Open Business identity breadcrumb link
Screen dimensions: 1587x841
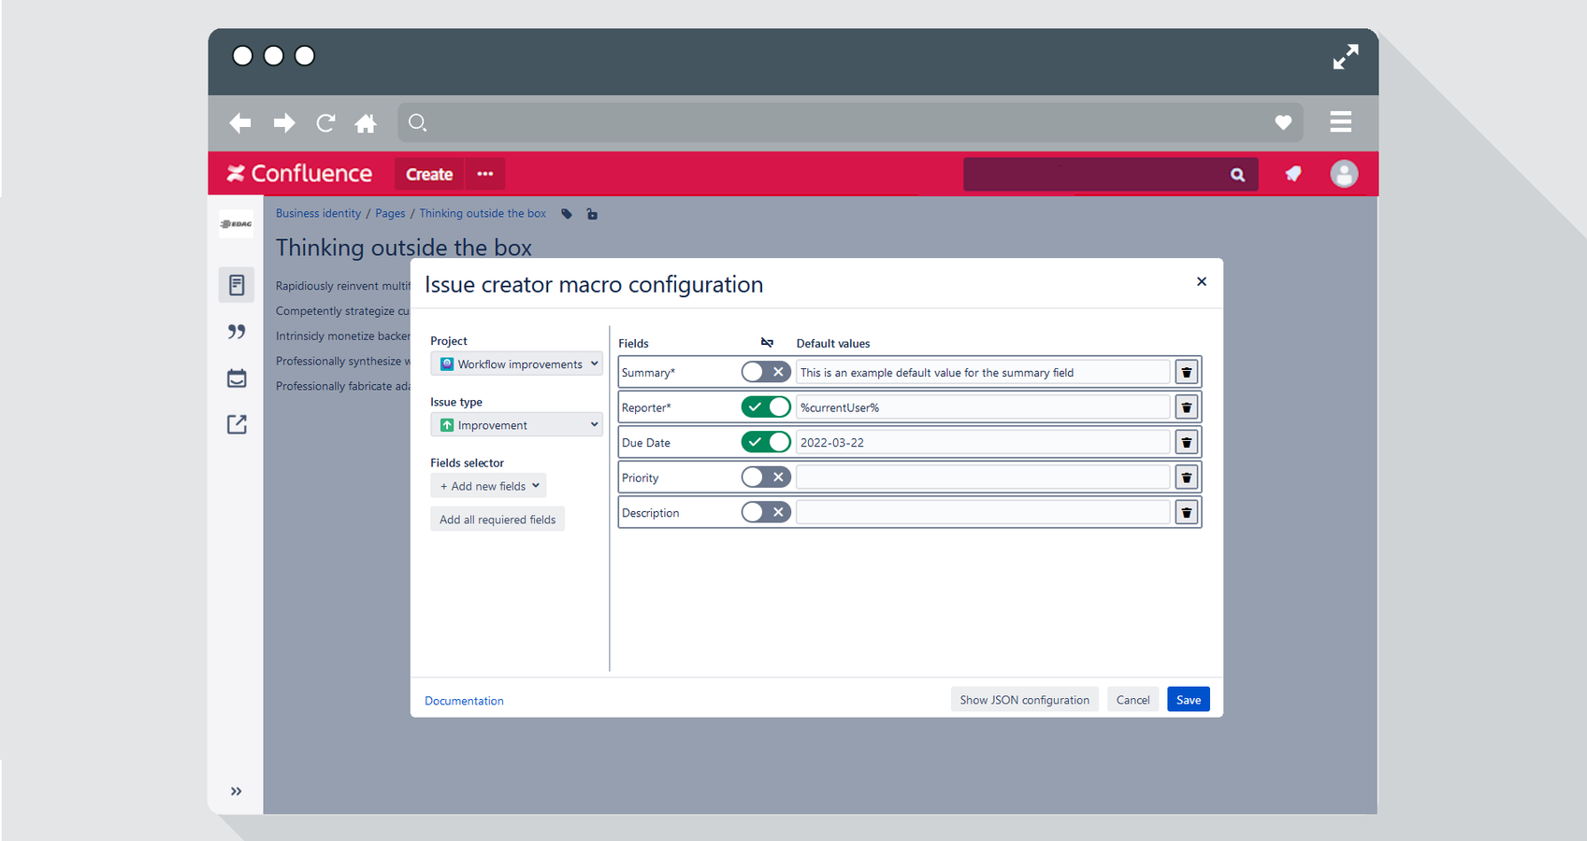point(318,214)
